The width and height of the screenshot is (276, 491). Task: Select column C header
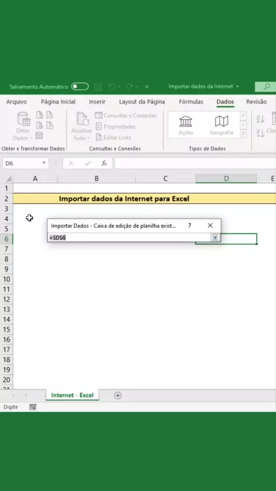click(x=166, y=179)
